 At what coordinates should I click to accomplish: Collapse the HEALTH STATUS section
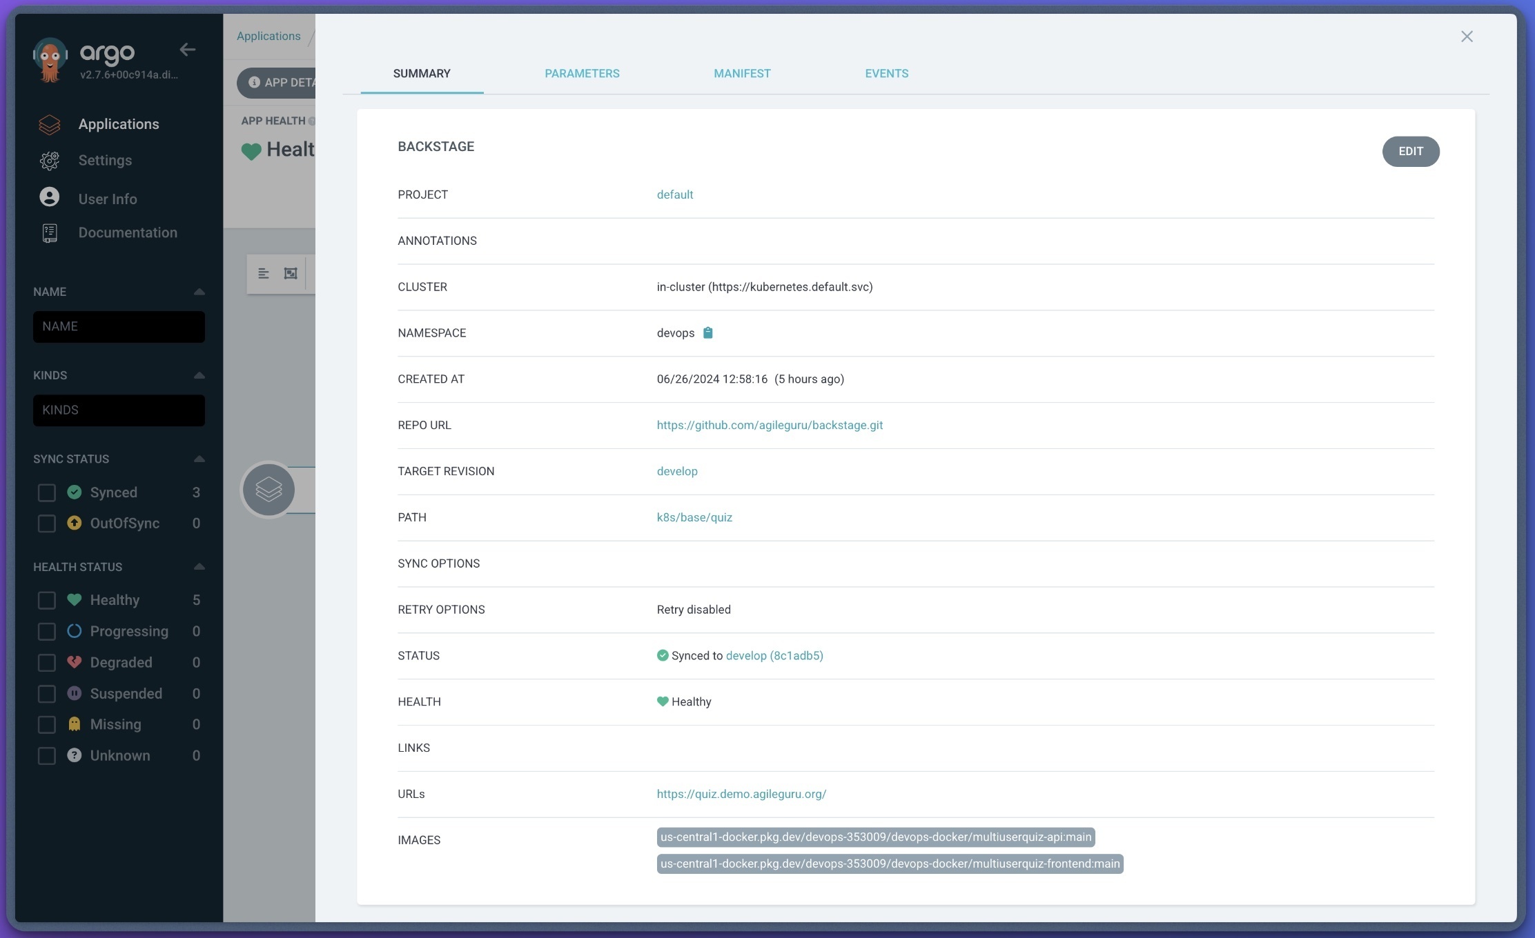(x=199, y=567)
